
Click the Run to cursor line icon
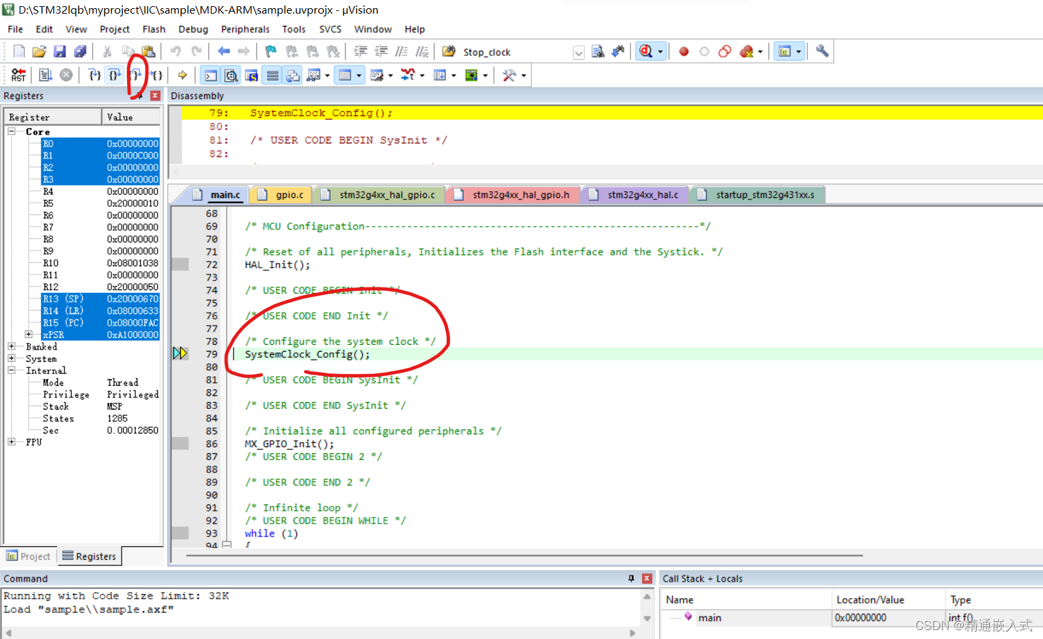coord(156,75)
